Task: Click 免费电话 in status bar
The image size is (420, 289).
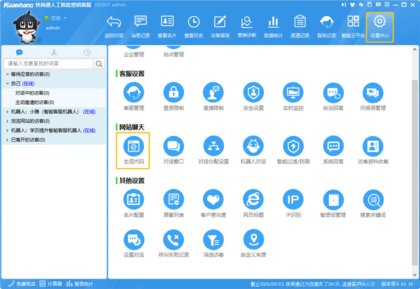Action: click(x=22, y=284)
